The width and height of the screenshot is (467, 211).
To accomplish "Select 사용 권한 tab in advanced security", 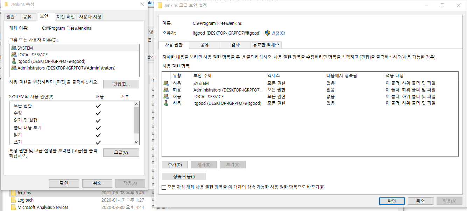I will pos(174,45).
